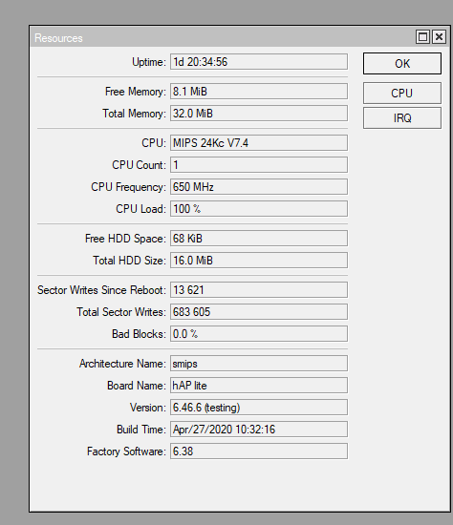Image resolution: width=453 pixels, height=525 pixels.
Task: Click Total Sector Writes field 683 605
Action: [259, 312]
